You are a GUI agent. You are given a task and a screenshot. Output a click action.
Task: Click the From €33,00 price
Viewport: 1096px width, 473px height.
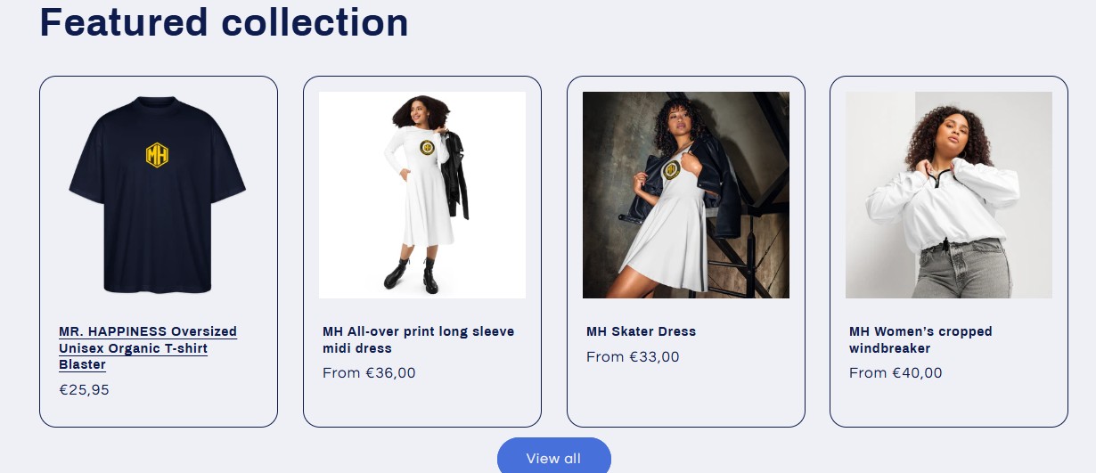pos(633,356)
